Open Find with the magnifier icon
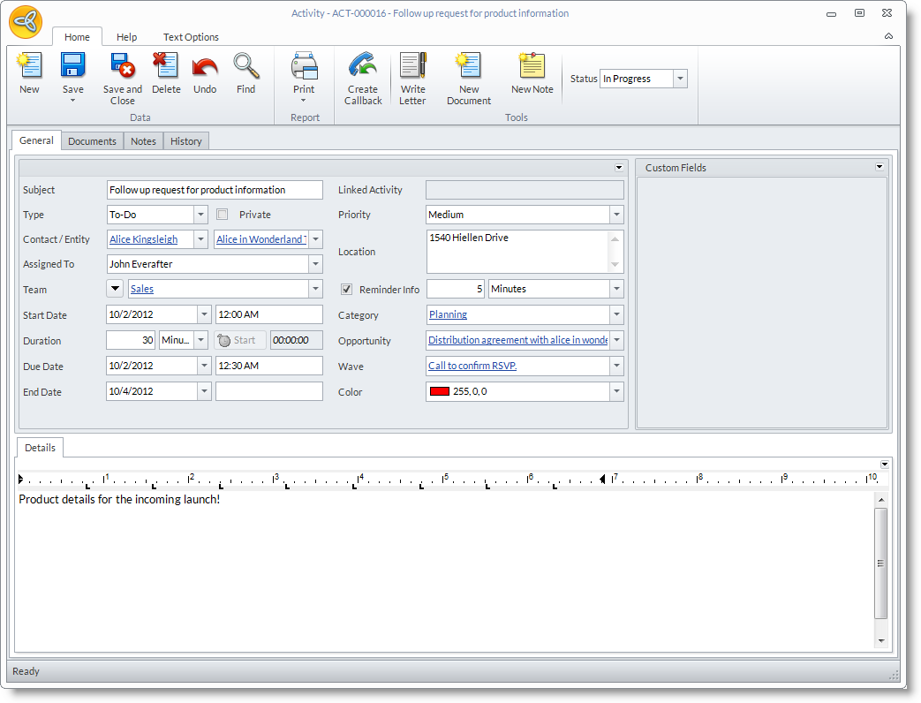 coord(246,66)
